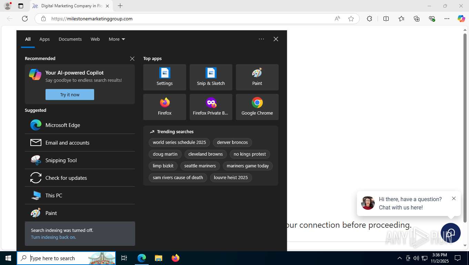
Task: Launch Firefox from Top apps
Action: point(164,107)
